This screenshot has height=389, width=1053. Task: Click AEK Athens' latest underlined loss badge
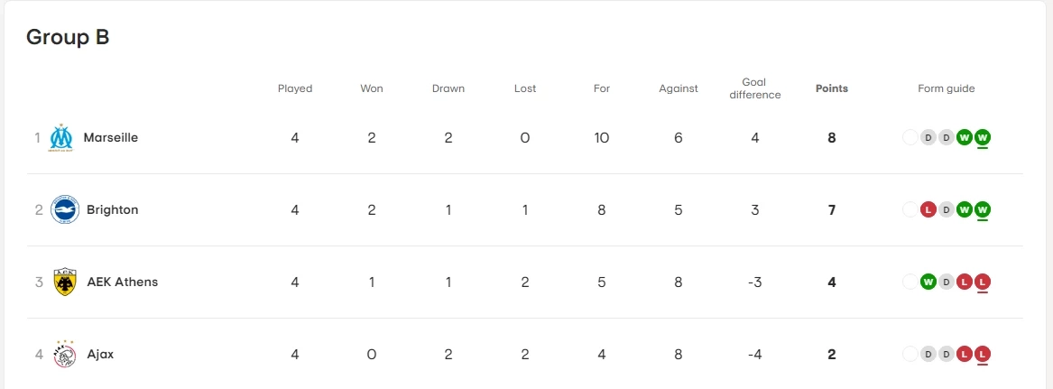coord(983,282)
